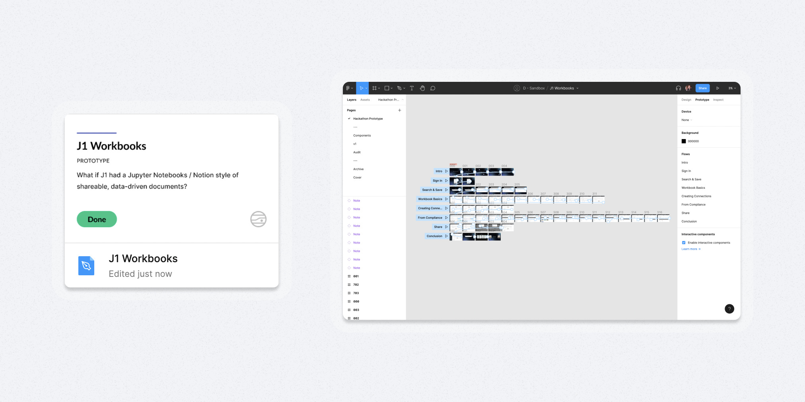Click D - Sandbox breadcrumb link
The width and height of the screenshot is (805, 402).
[534, 88]
